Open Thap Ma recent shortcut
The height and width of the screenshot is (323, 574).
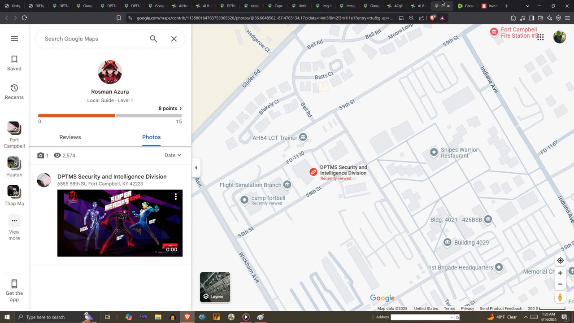14,196
